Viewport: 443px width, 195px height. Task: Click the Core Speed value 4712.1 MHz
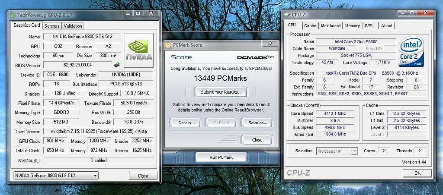[x=334, y=113]
